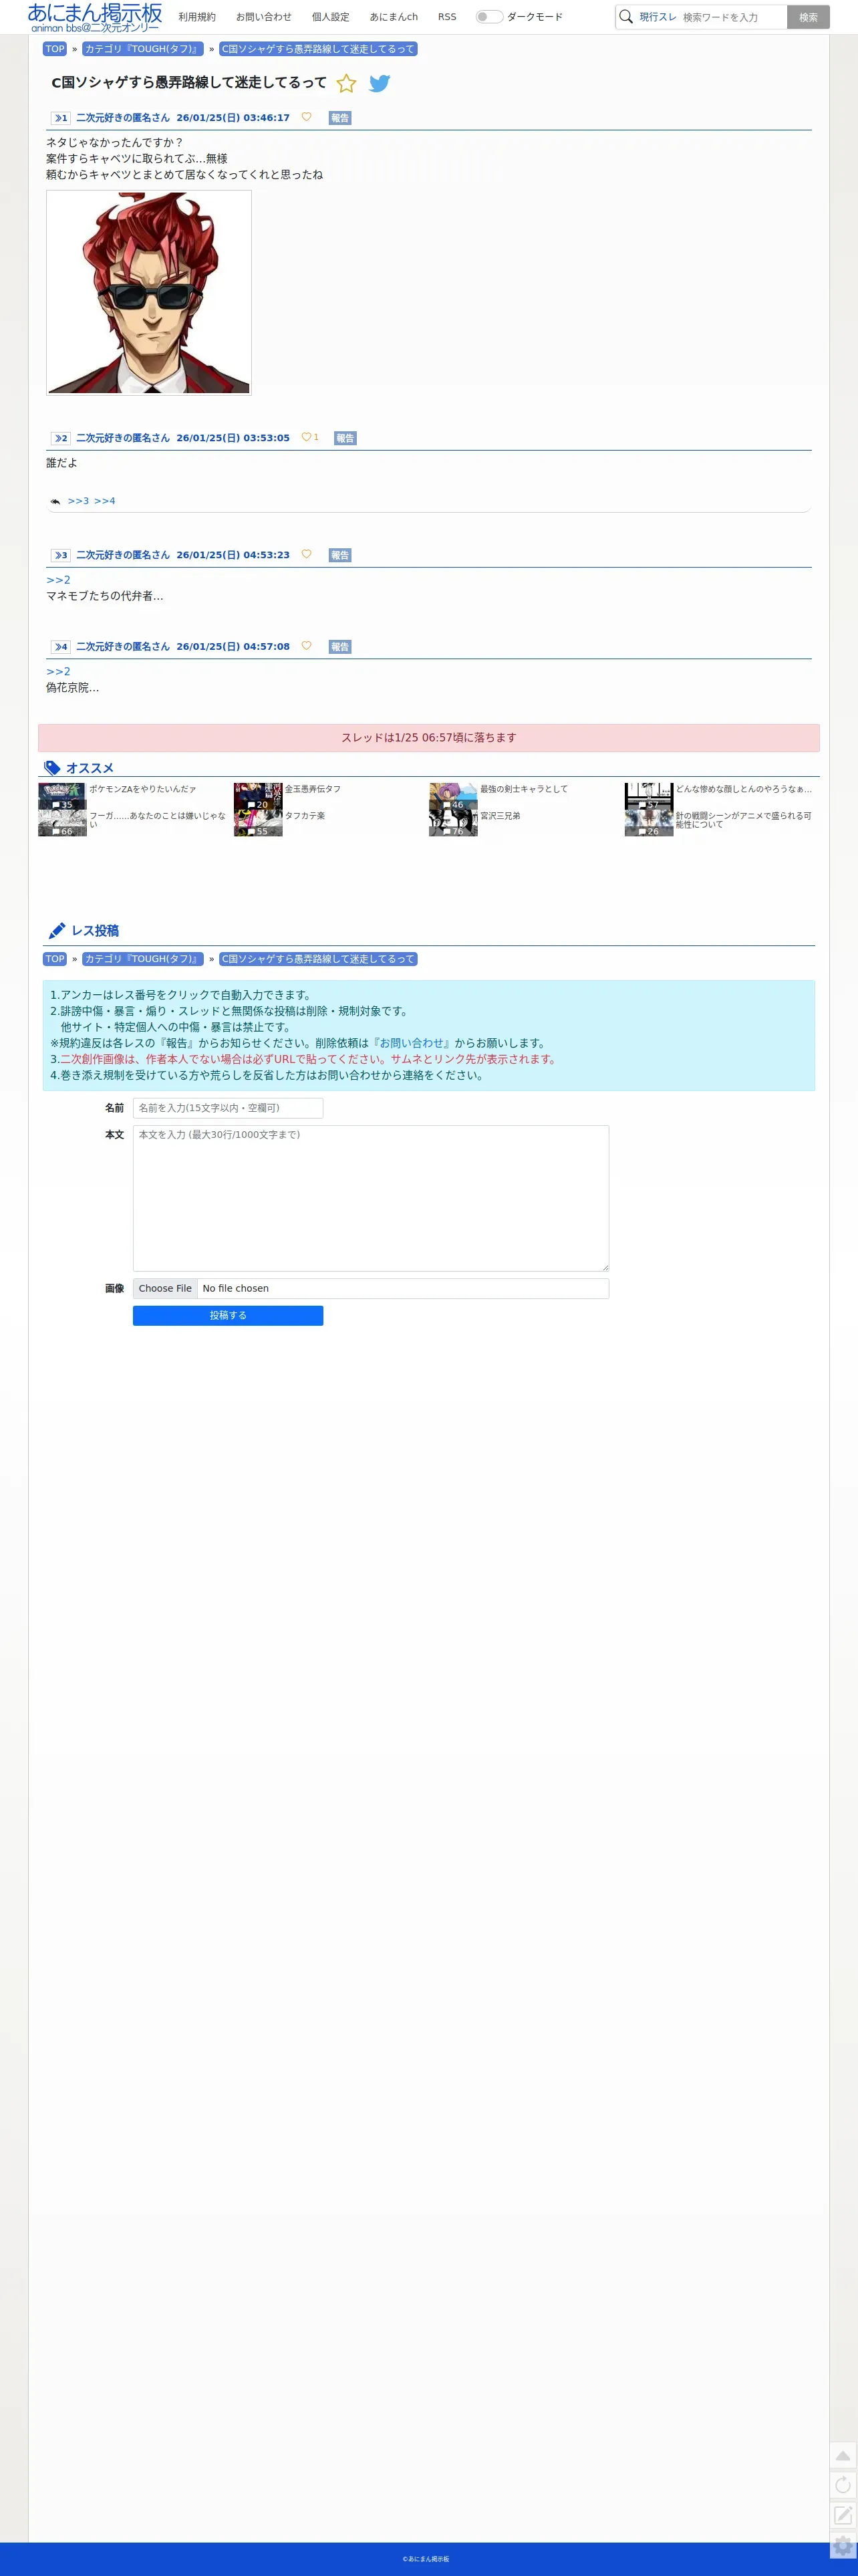Viewport: 858px width, 2576px height.
Task: Click thumbnail of the 金玉愚弄伝タフ thread
Action: coord(258,796)
